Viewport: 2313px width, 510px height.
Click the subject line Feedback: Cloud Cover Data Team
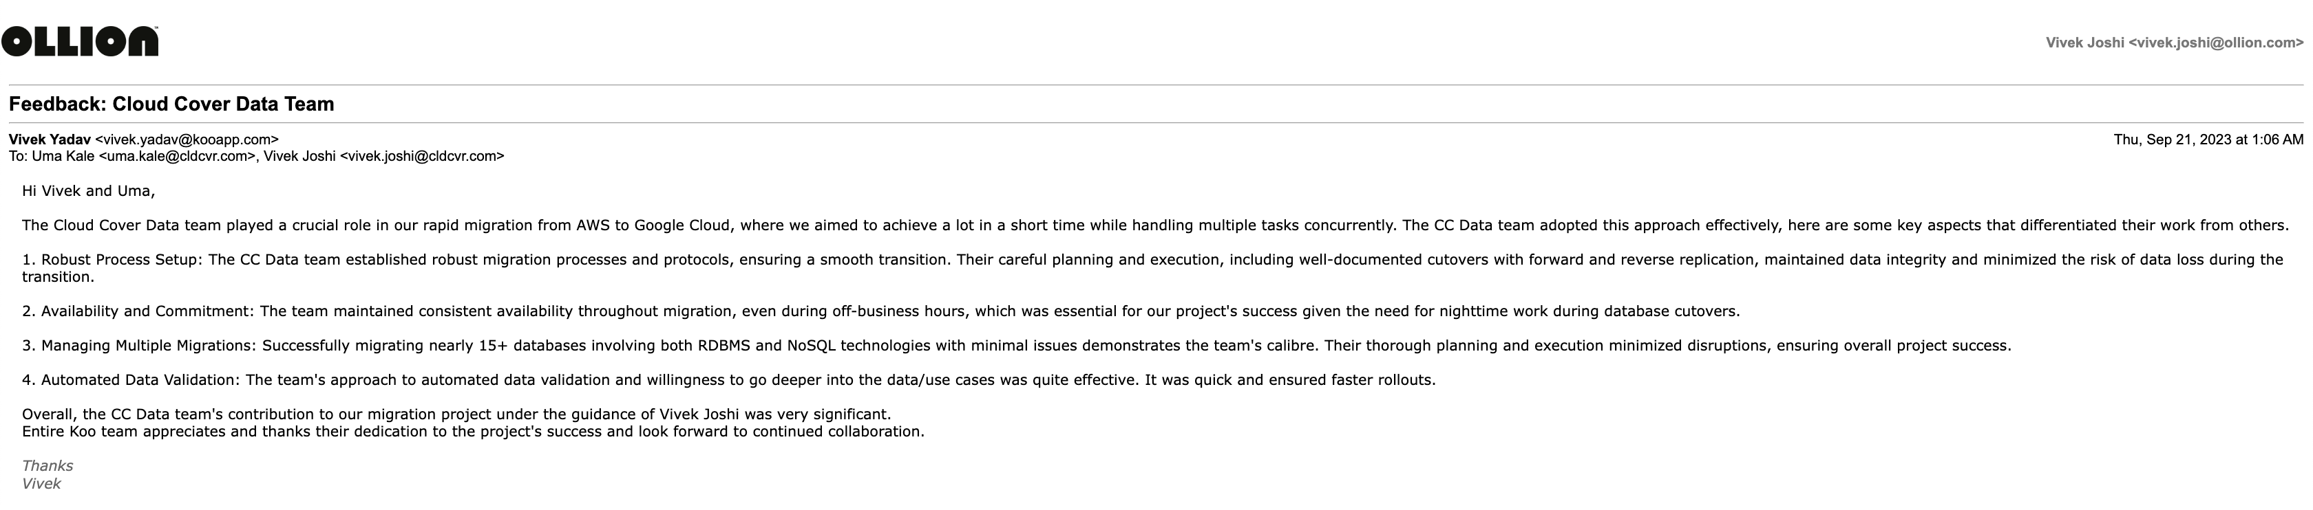tap(171, 104)
